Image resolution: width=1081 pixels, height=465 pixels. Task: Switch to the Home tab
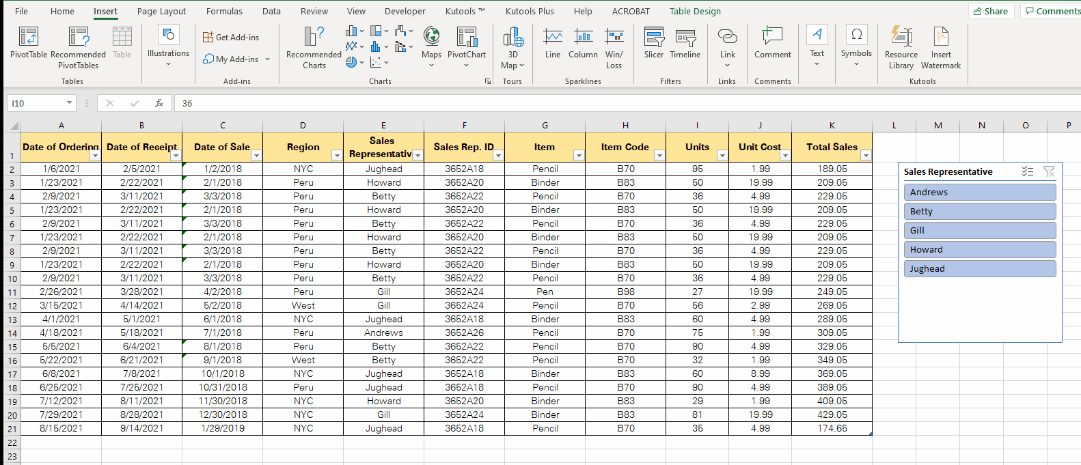pyautogui.click(x=62, y=11)
